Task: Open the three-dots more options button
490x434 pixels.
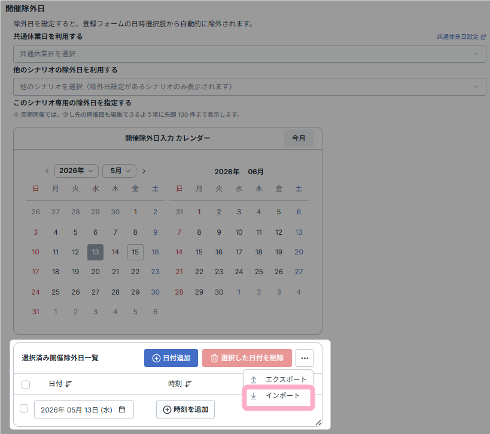Action: 305,358
